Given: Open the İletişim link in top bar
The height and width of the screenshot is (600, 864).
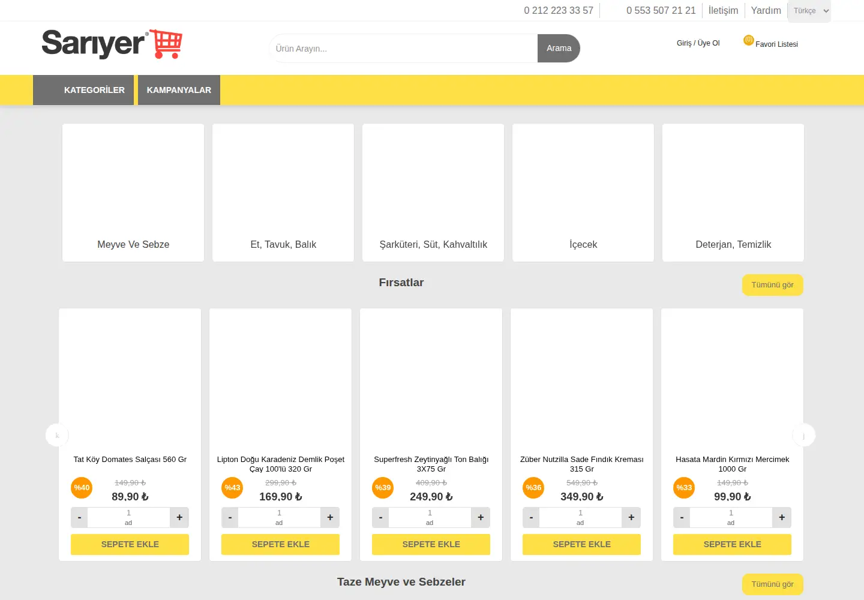Looking at the screenshot, I should pos(723,10).
